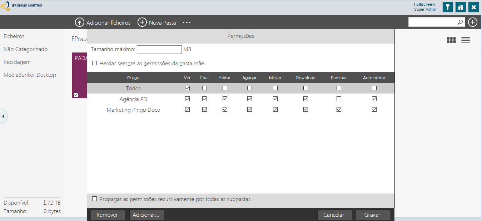Screen dimensions: 482x221
Task: Uncheck Administrar for Agência PD
Action: (x=374, y=99)
